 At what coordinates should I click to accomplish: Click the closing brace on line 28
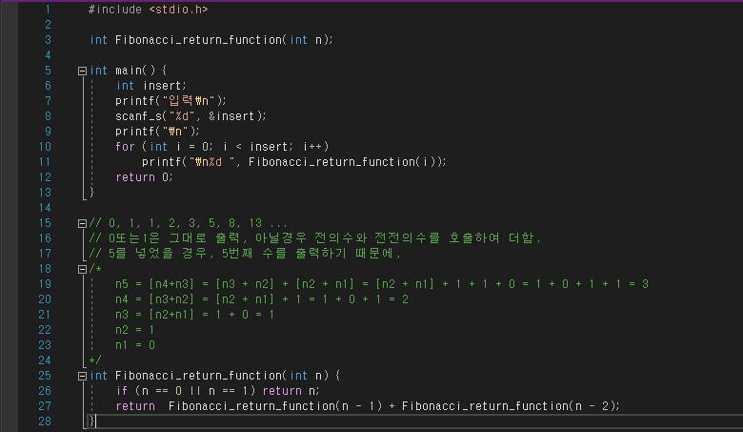(92, 422)
